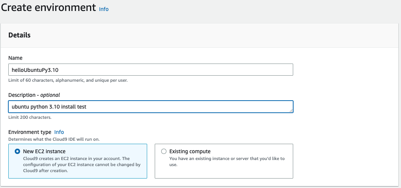Click the "Description - optional" label
The image size is (401, 188).
(x=34, y=95)
